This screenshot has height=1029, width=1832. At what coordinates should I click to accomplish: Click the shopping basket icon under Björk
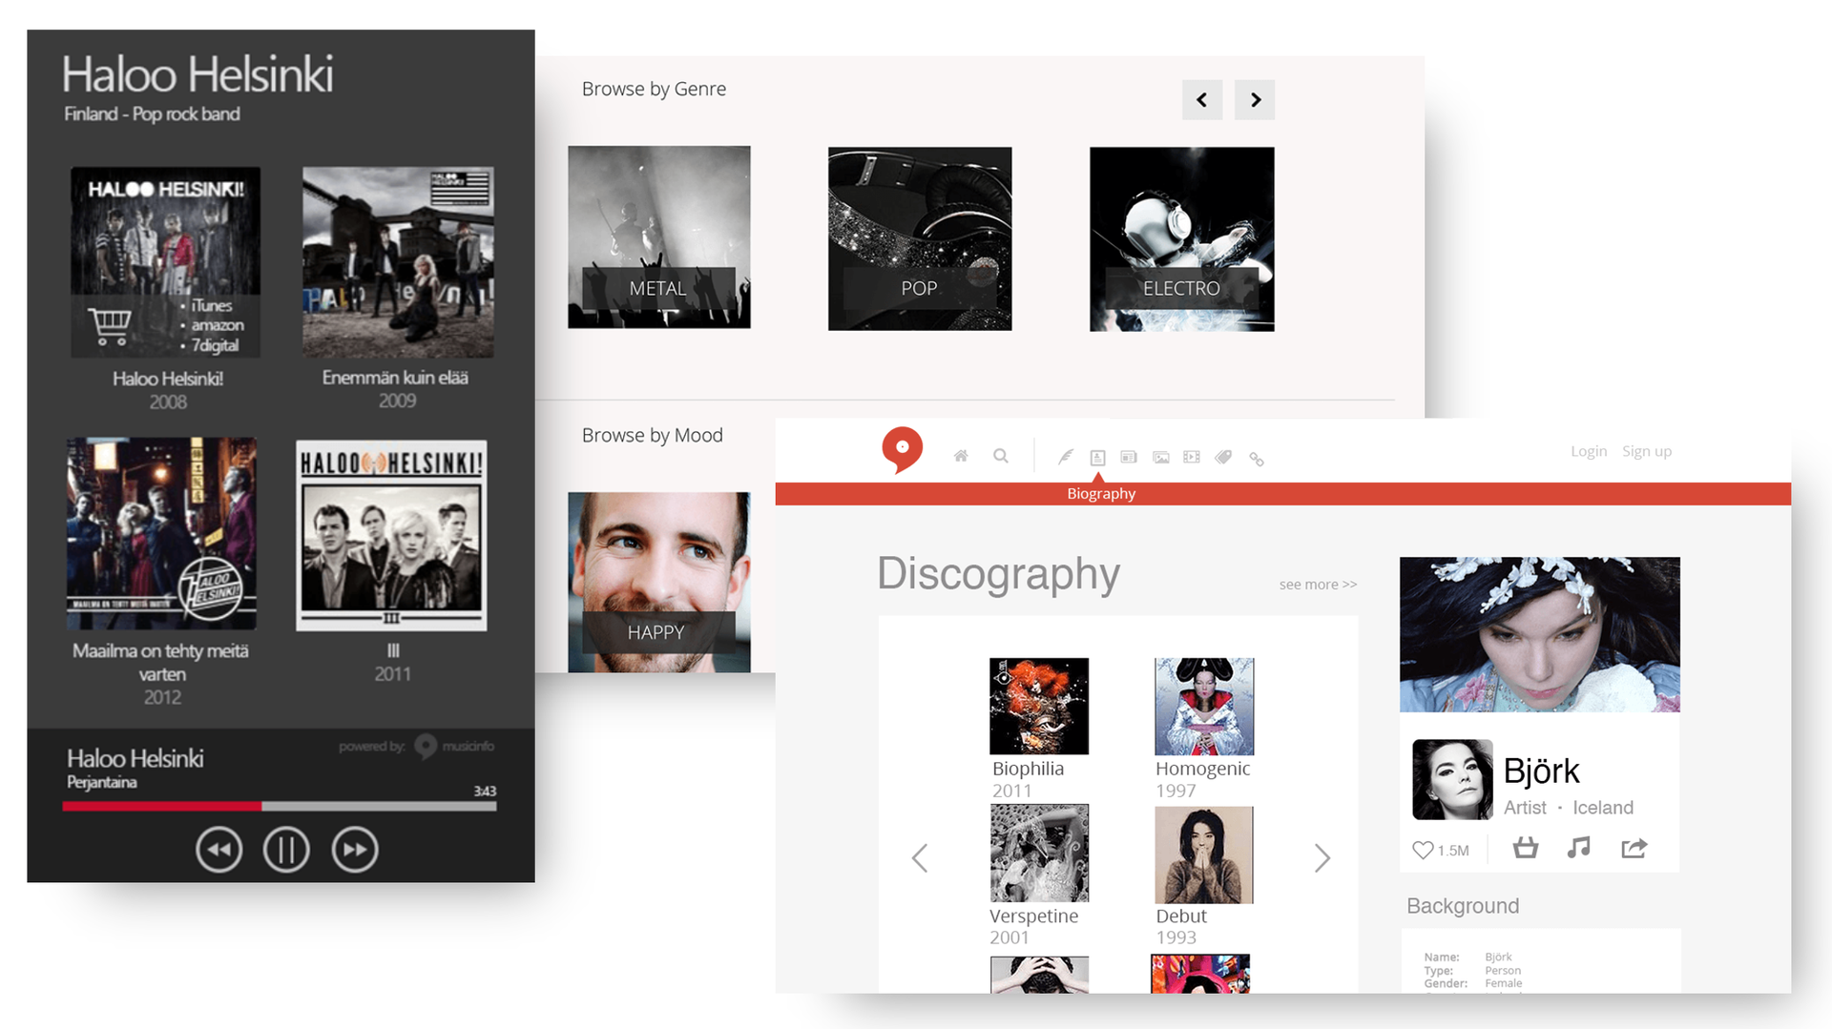coord(1525,847)
